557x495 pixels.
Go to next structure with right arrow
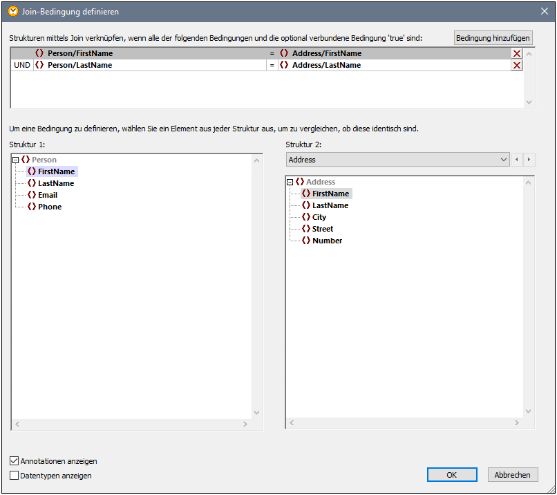pyautogui.click(x=529, y=160)
